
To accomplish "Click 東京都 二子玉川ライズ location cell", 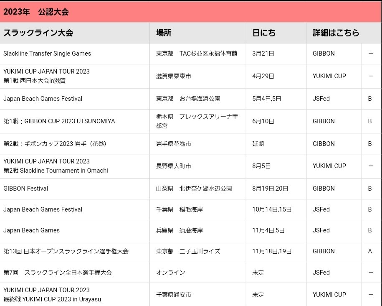I will click(x=188, y=251).
